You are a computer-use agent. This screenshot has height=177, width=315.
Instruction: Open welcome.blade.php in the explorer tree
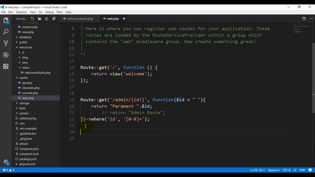coord(37,73)
